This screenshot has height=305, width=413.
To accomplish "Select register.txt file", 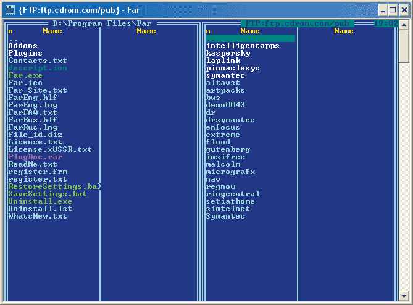I will (x=38, y=179).
